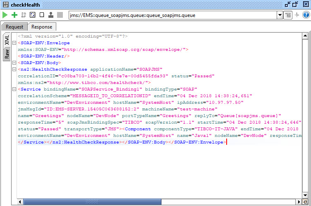The width and height of the screenshot is (311, 206).
Task: Open the blue help icon
Action: click(x=306, y=15)
